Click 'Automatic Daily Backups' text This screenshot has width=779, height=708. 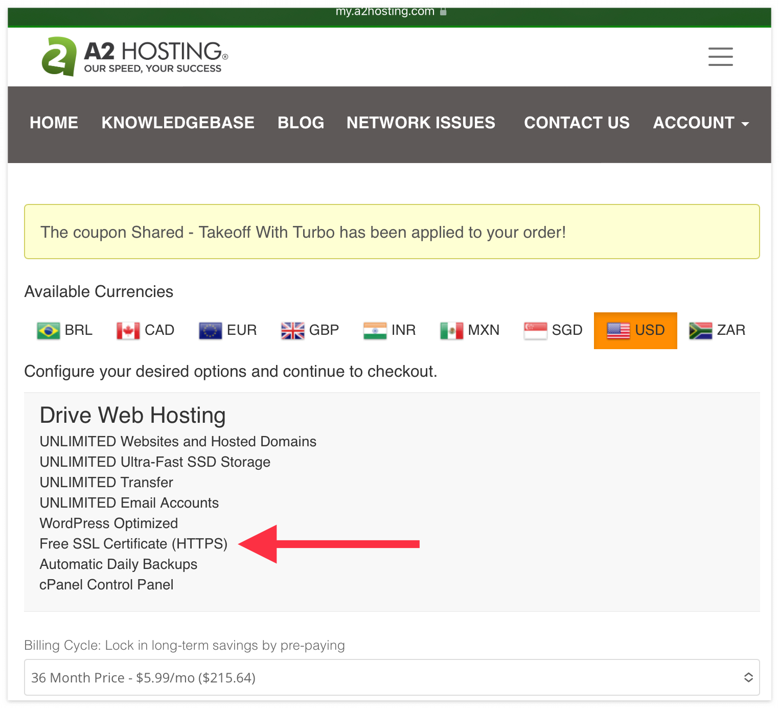pyautogui.click(x=118, y=564)
